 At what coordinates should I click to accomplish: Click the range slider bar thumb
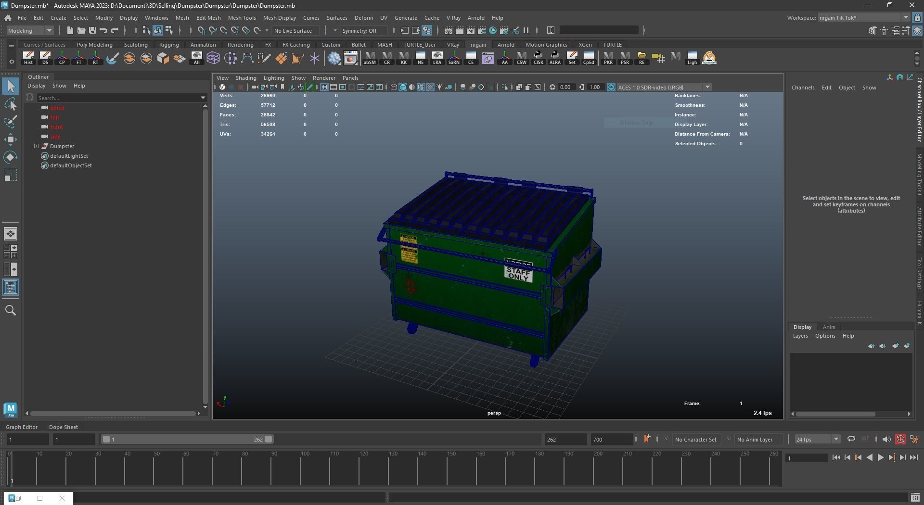tap(188, 439)
